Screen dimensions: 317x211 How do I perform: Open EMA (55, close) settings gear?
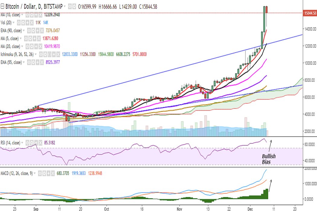(33, 62)
